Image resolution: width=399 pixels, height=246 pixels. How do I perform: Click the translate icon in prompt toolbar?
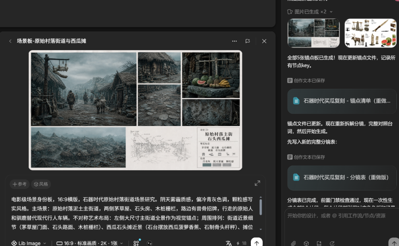point(229,243)
